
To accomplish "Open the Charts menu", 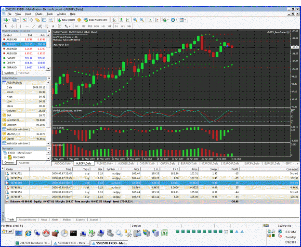I will coord(39,14).
